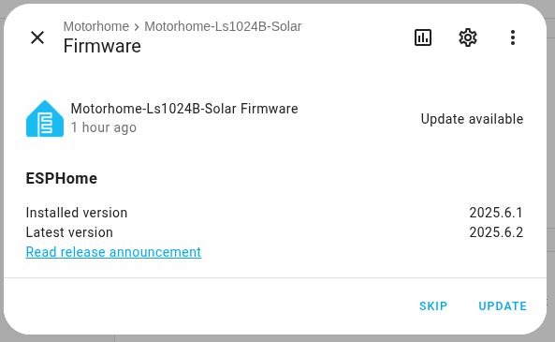Close the Firmware dialog with the X icon

37,37
